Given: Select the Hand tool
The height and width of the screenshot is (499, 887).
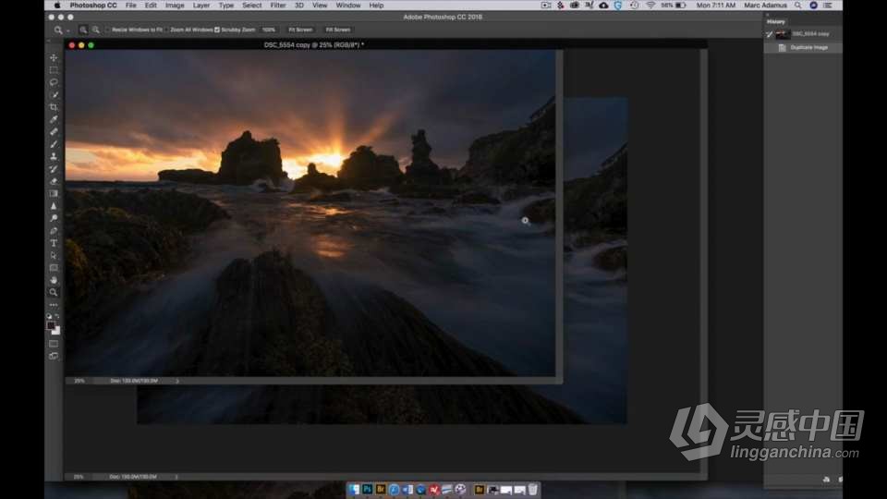Looking at the screenshot, I should coord(54,280).
